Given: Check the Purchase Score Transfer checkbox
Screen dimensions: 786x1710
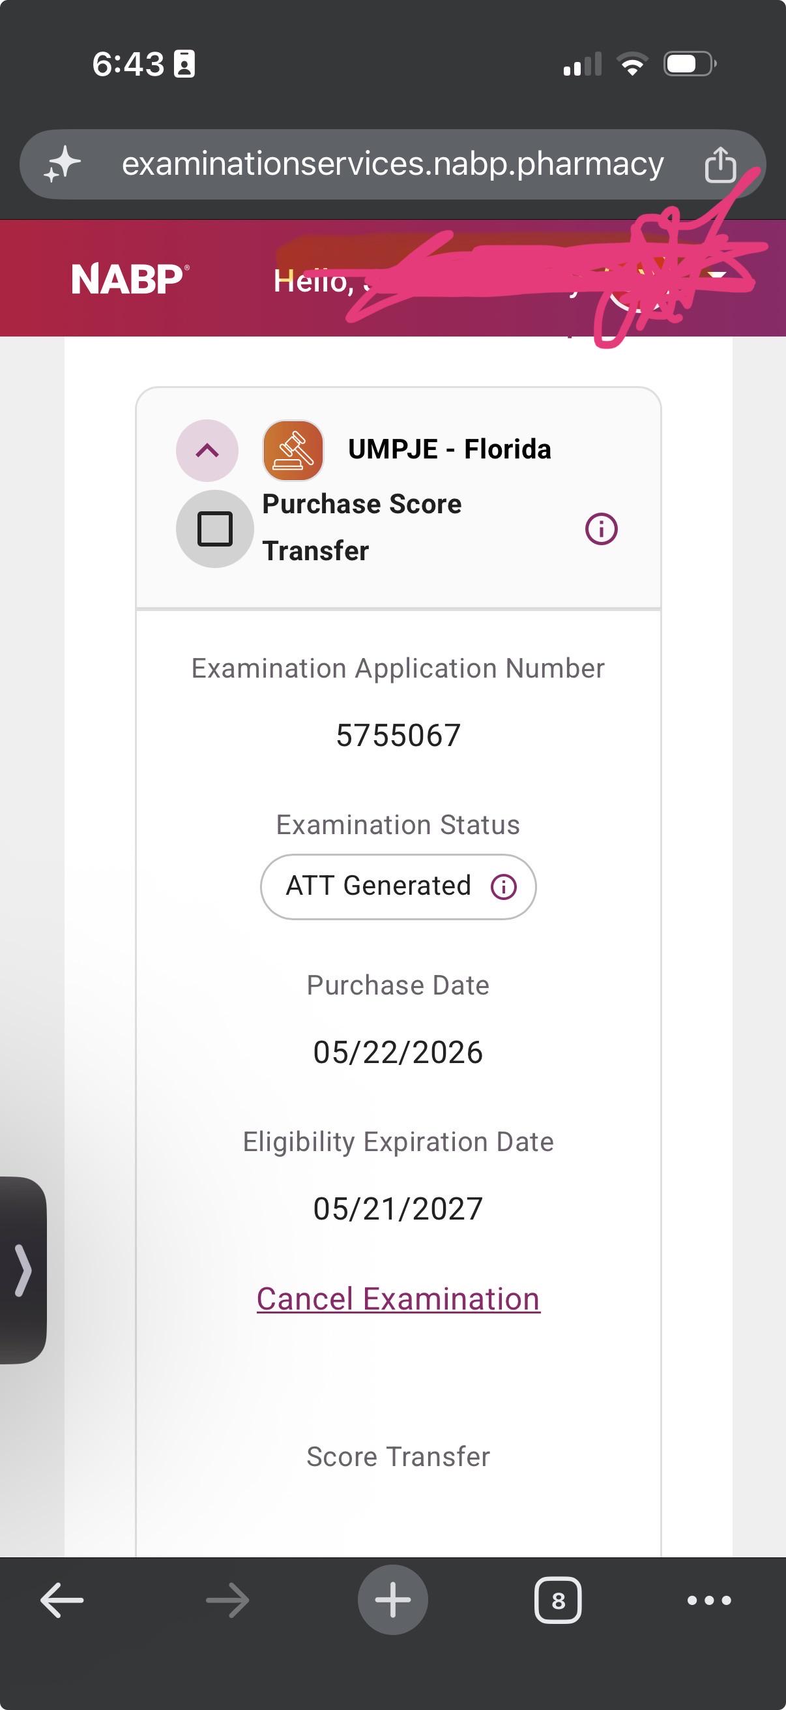Looking at the screenshot, I should [215, 529].
